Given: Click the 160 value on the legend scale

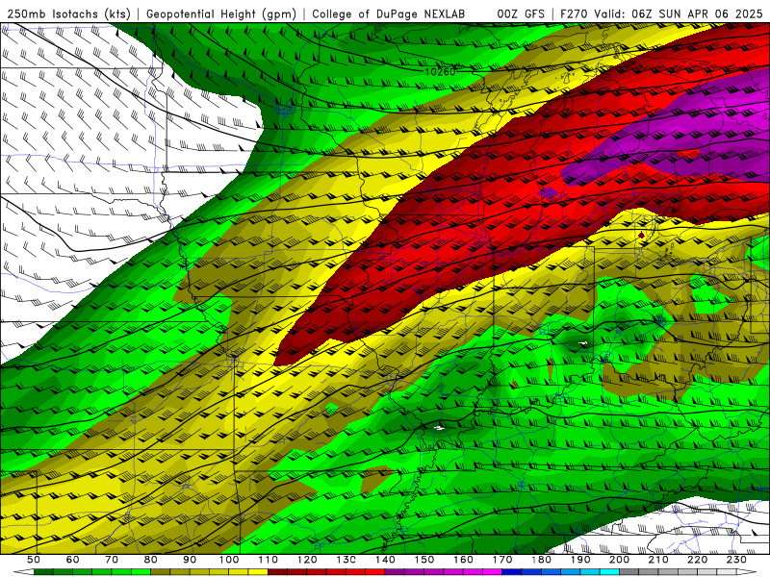Looking at the screenshot, I should coord(463,560).
